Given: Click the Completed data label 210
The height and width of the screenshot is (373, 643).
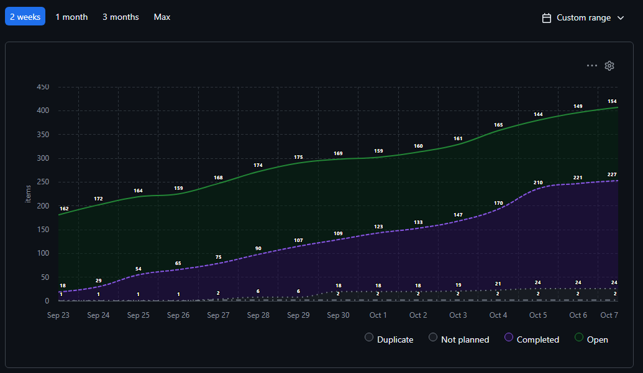Looking at the screenshot, I should point(538,183).
